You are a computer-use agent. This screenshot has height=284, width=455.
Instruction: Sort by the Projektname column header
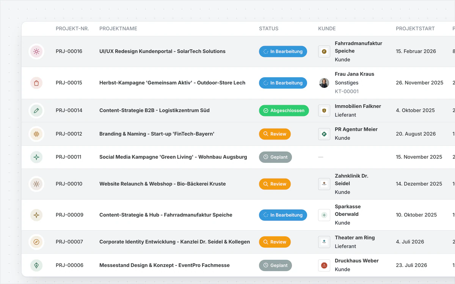click(118, 29)
